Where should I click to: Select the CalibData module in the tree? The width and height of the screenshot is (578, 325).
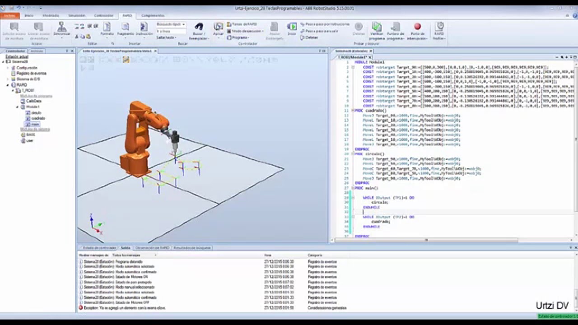click(x=31, y=101)
